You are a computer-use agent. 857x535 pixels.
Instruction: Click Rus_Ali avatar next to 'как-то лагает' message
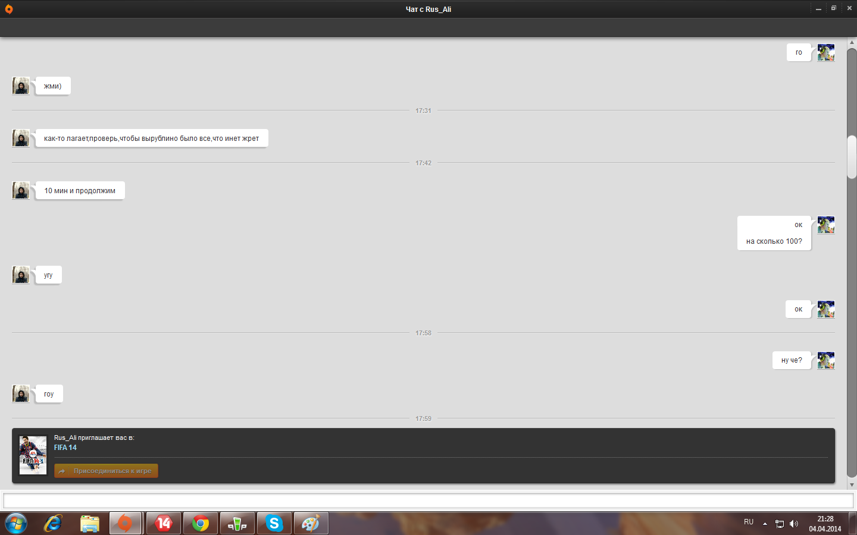click(x=21, y=138)
